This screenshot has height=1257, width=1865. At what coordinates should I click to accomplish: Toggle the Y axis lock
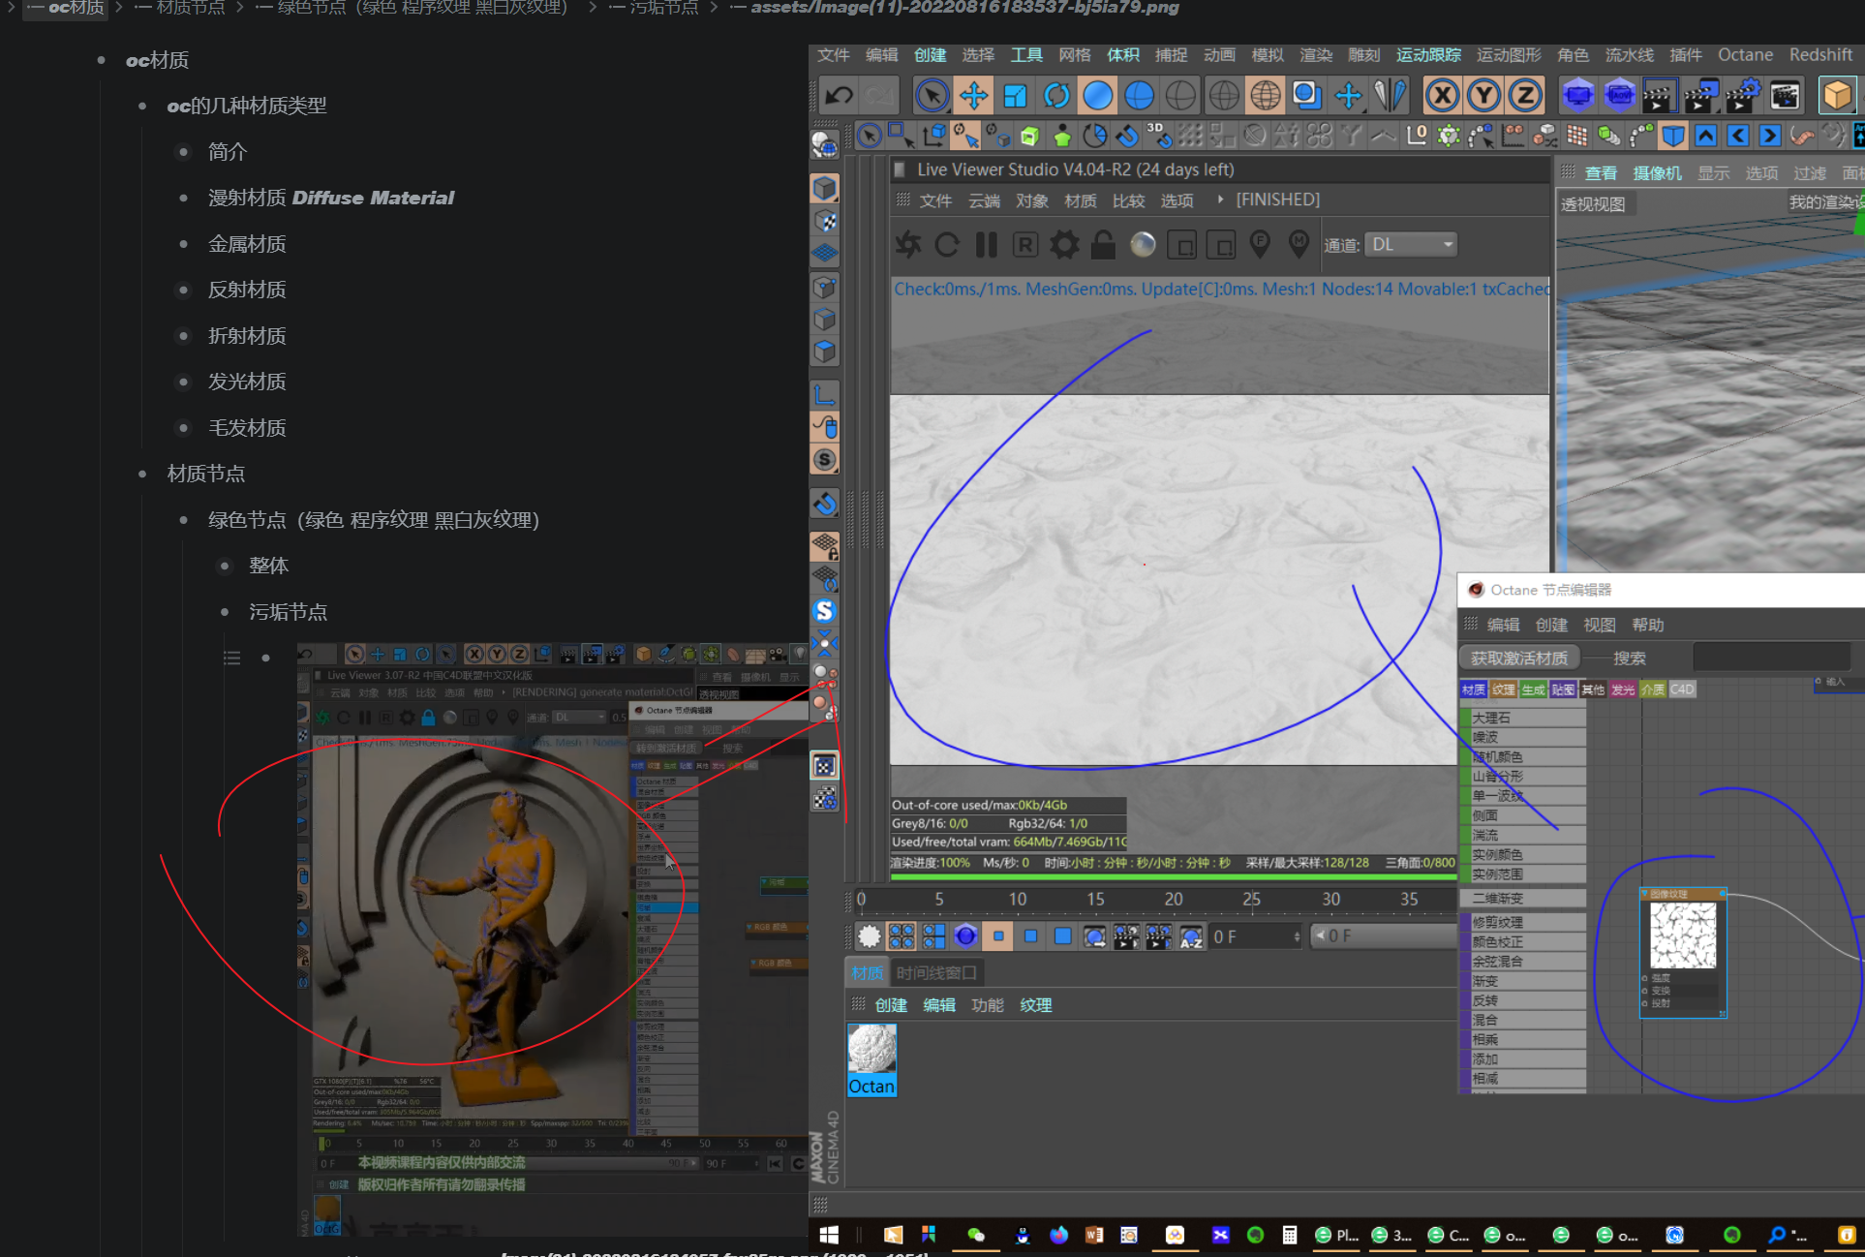[1483, 95]
